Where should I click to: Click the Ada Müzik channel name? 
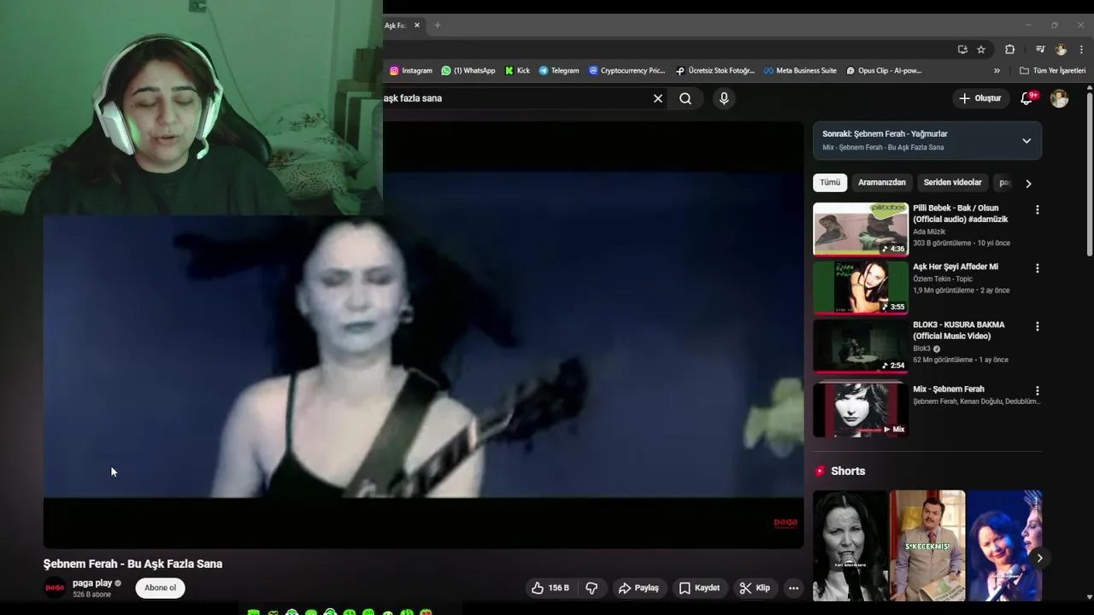[929, 231]
